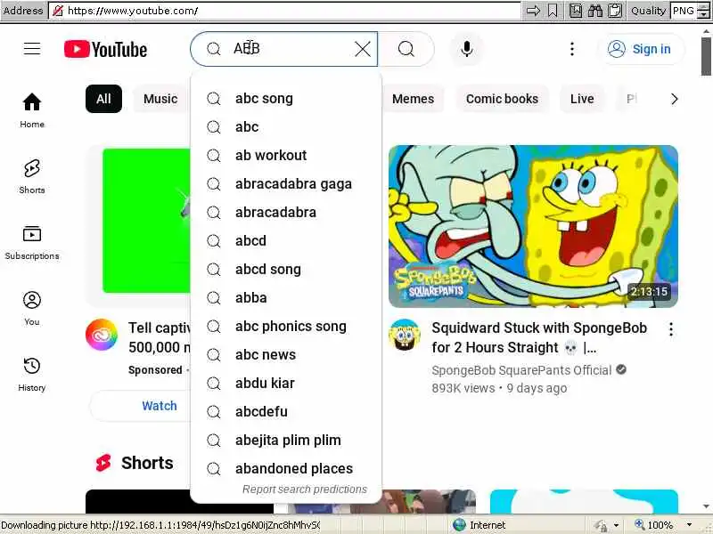Choose the 'abandoned places' suggestion
Screen dimensions: 713x534
(286, 469)
